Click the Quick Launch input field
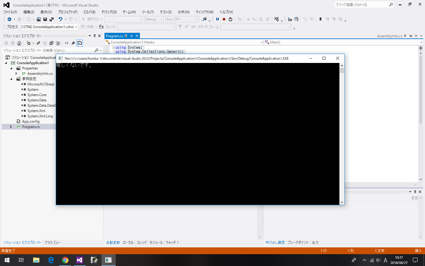The width and height of the screenshot is (425, 266). [362, 4]
